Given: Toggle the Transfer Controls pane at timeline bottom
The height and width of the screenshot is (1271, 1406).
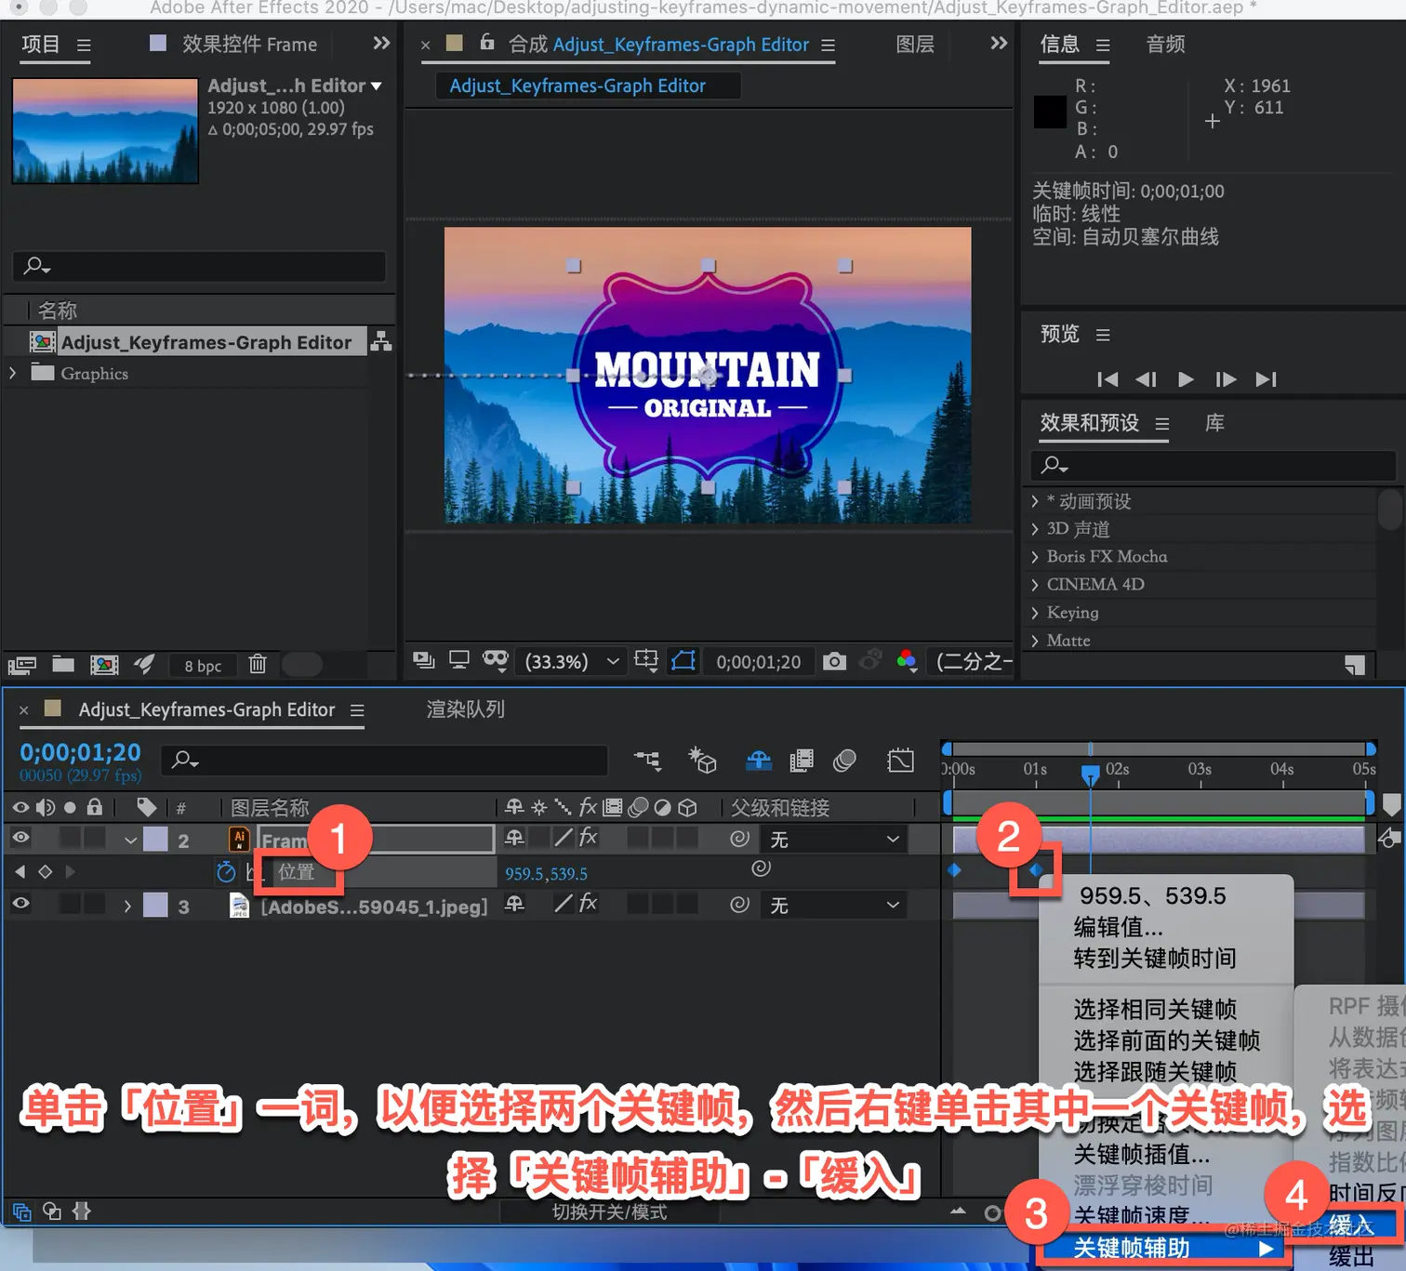Looking at the screenshot, I should coord(52,1211).
